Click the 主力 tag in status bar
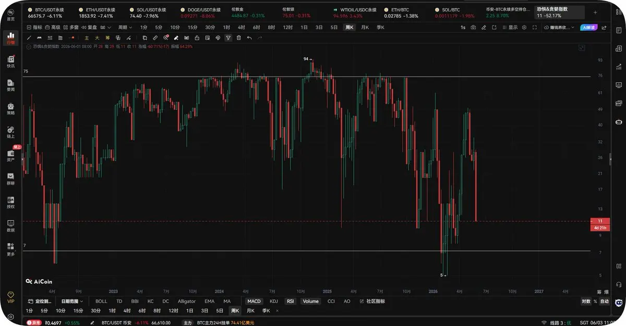626x326 pixels. [187, 323]
